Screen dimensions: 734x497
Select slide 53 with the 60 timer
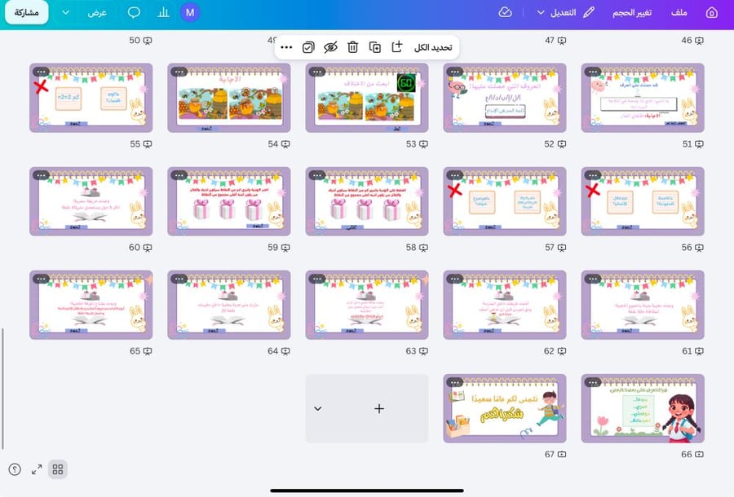367,98
